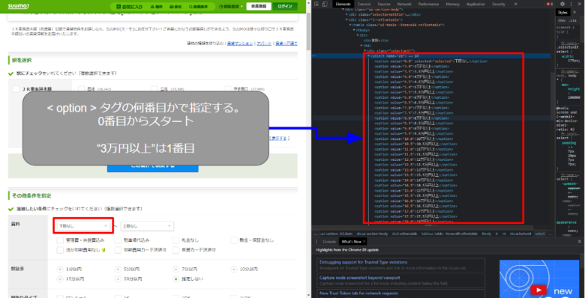The image size is (585, 298).
Task: Check 礼金なし checkbox
Action: click(176, 240)
